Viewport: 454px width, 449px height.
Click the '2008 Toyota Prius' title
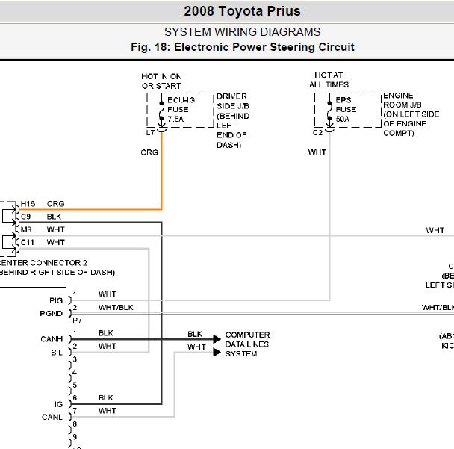(242, 11)
